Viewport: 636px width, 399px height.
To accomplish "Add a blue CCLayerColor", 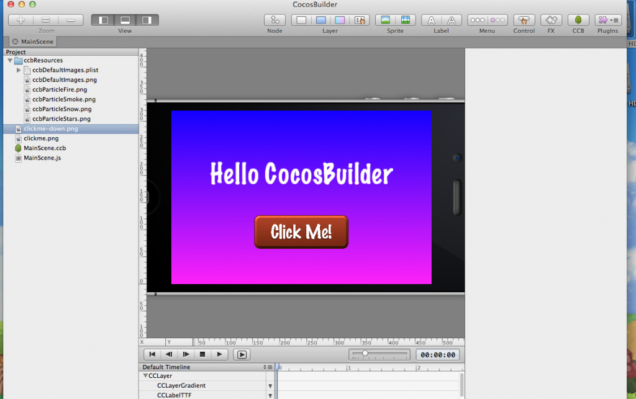I will click(321, 20).
